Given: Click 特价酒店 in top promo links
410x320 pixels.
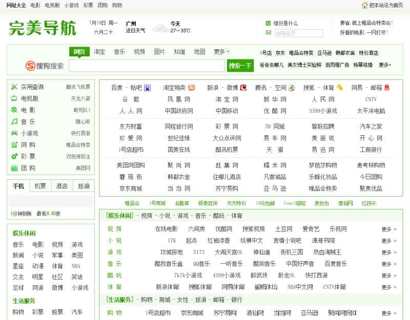Looking at the screenshot, I should [x=368, y=53].
